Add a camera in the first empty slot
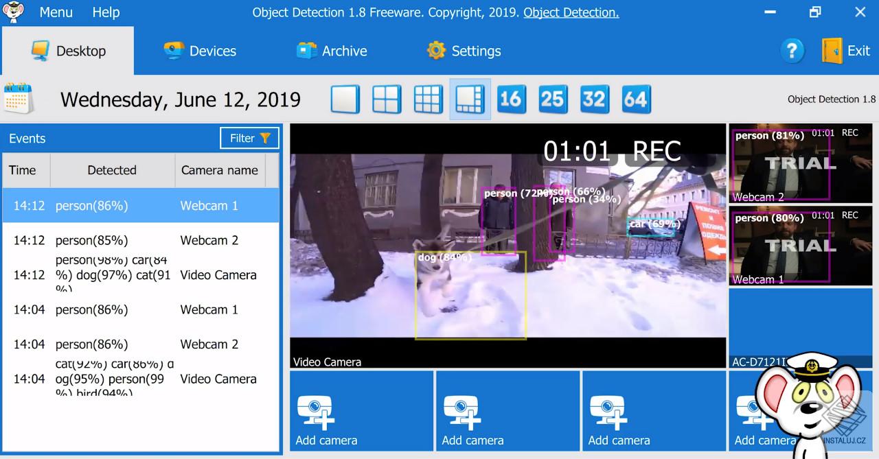 361,411
